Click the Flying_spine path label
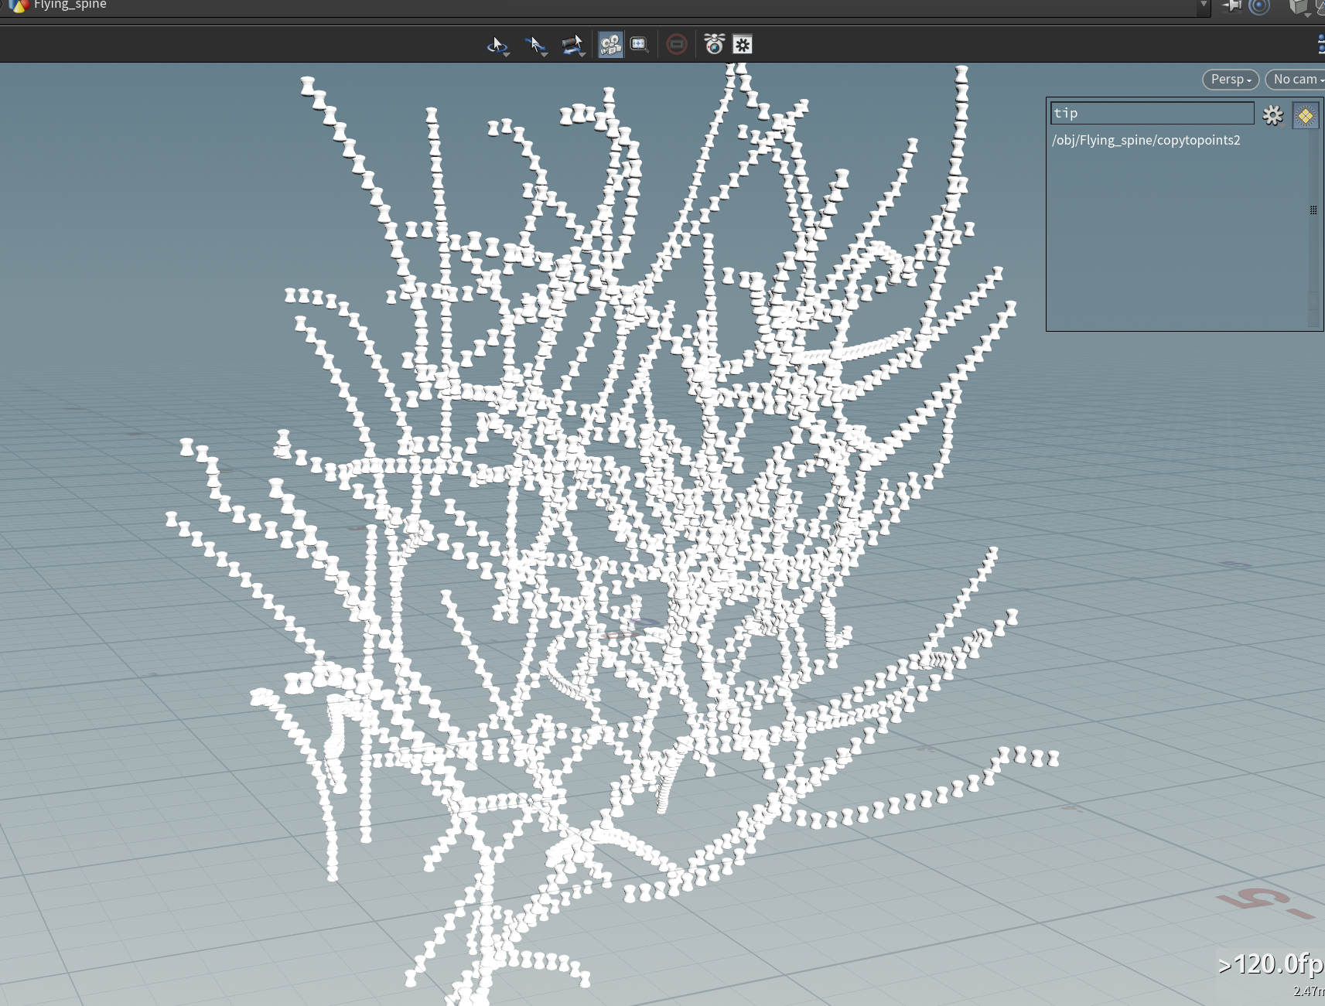The height and width of the screenshot is (1006, 1325). tap(70, 5)
